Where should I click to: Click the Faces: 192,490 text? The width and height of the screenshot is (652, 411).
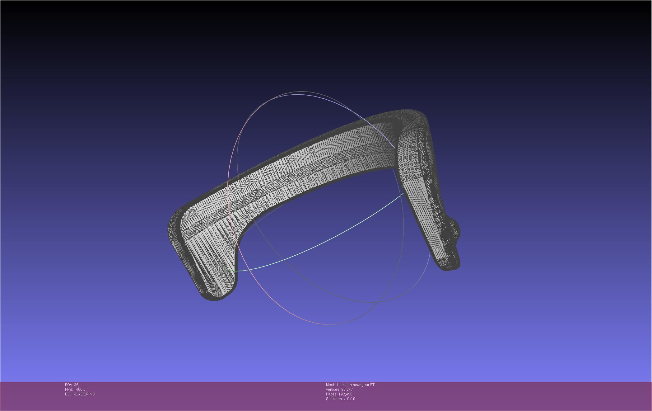339,394
